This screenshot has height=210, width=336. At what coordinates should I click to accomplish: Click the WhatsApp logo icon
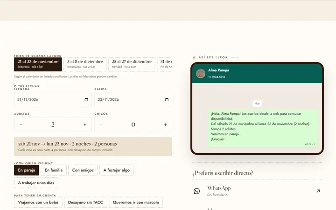point(196,191)
